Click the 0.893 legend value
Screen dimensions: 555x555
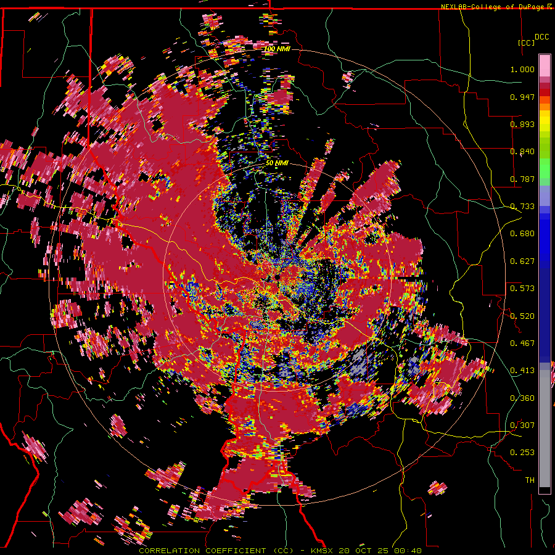[522, 124]
